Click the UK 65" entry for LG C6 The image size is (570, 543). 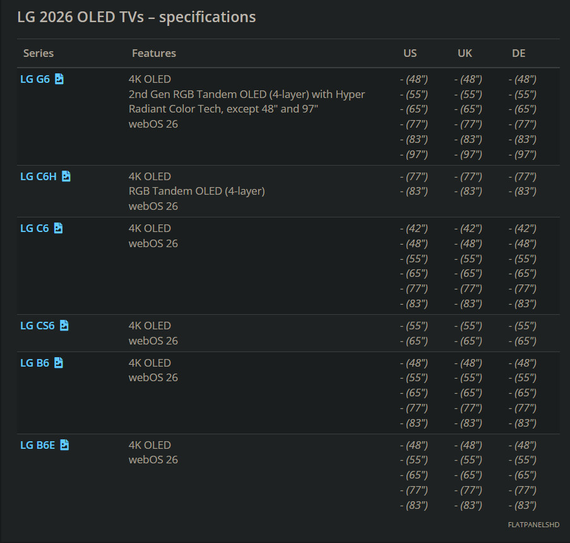468,273
